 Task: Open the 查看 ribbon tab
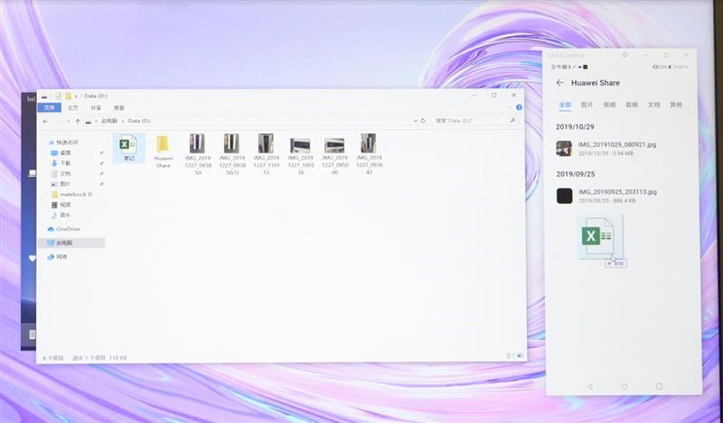click(119, 107)
